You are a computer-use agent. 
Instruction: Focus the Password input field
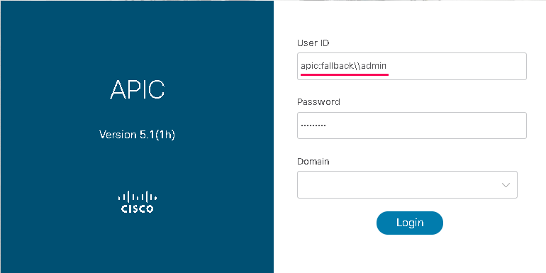click(x=411, y=126)
